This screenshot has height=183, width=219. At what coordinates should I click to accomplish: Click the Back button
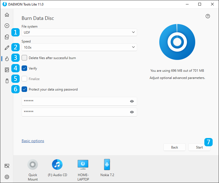[x=174, y=147]
